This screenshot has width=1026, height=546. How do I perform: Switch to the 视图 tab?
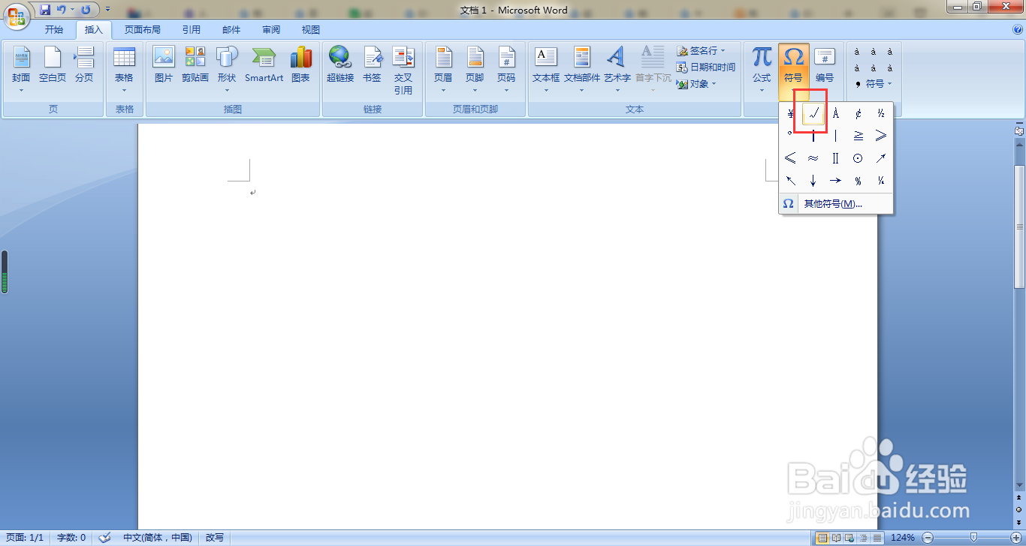(311, 29)
